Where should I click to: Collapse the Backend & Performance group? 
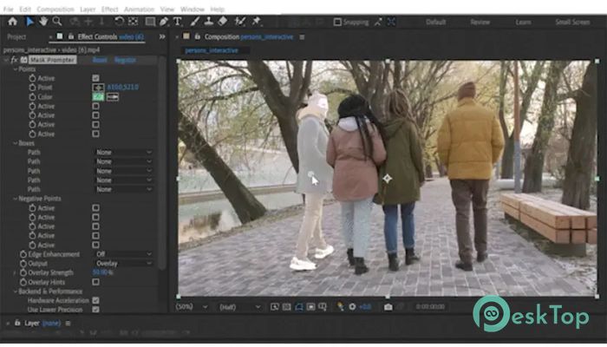click(x=16, y=291)
